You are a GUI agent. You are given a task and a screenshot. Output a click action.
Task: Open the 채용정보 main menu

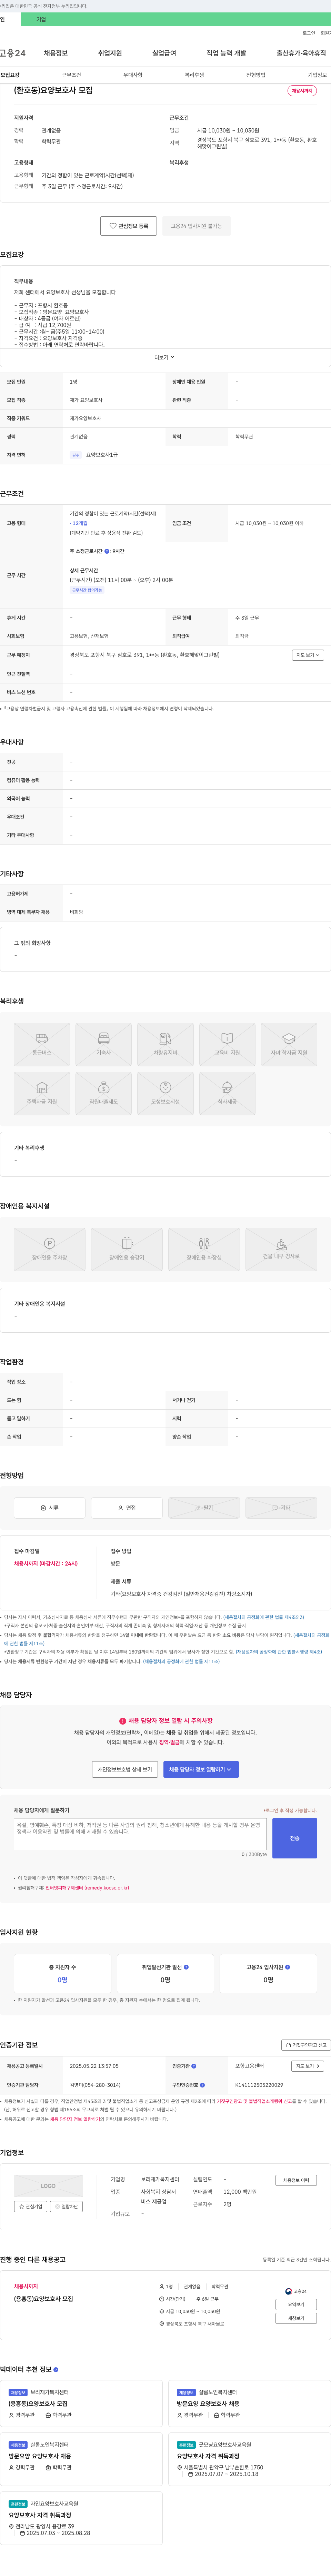(x=56, y=53)
